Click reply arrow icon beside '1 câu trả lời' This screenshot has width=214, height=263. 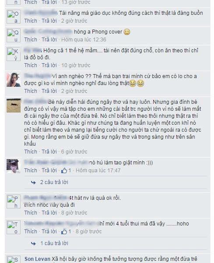33,243
